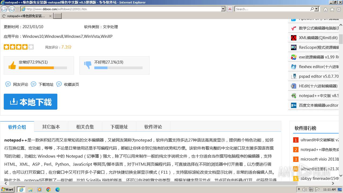Switch to the 软件评论 tab
This screenshot has width=343, height=193.
153,127
